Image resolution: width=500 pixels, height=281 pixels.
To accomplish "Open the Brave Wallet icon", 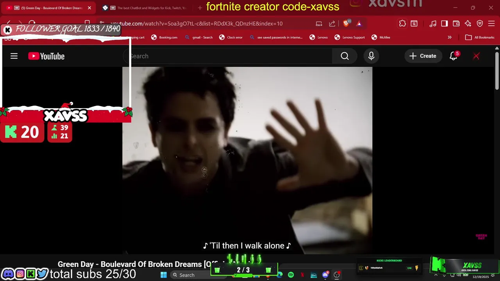I will point(456,23).
